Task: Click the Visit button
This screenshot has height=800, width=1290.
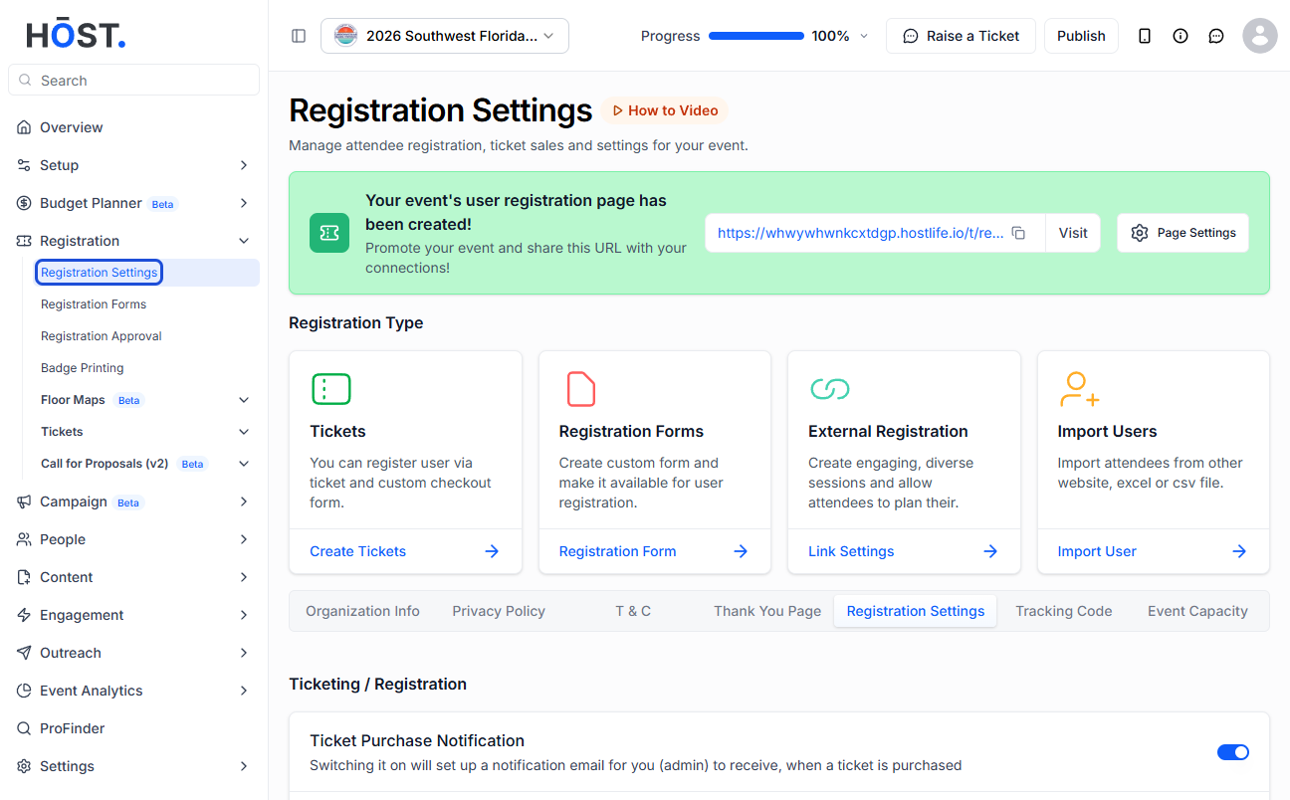Action: [1073, 233]
